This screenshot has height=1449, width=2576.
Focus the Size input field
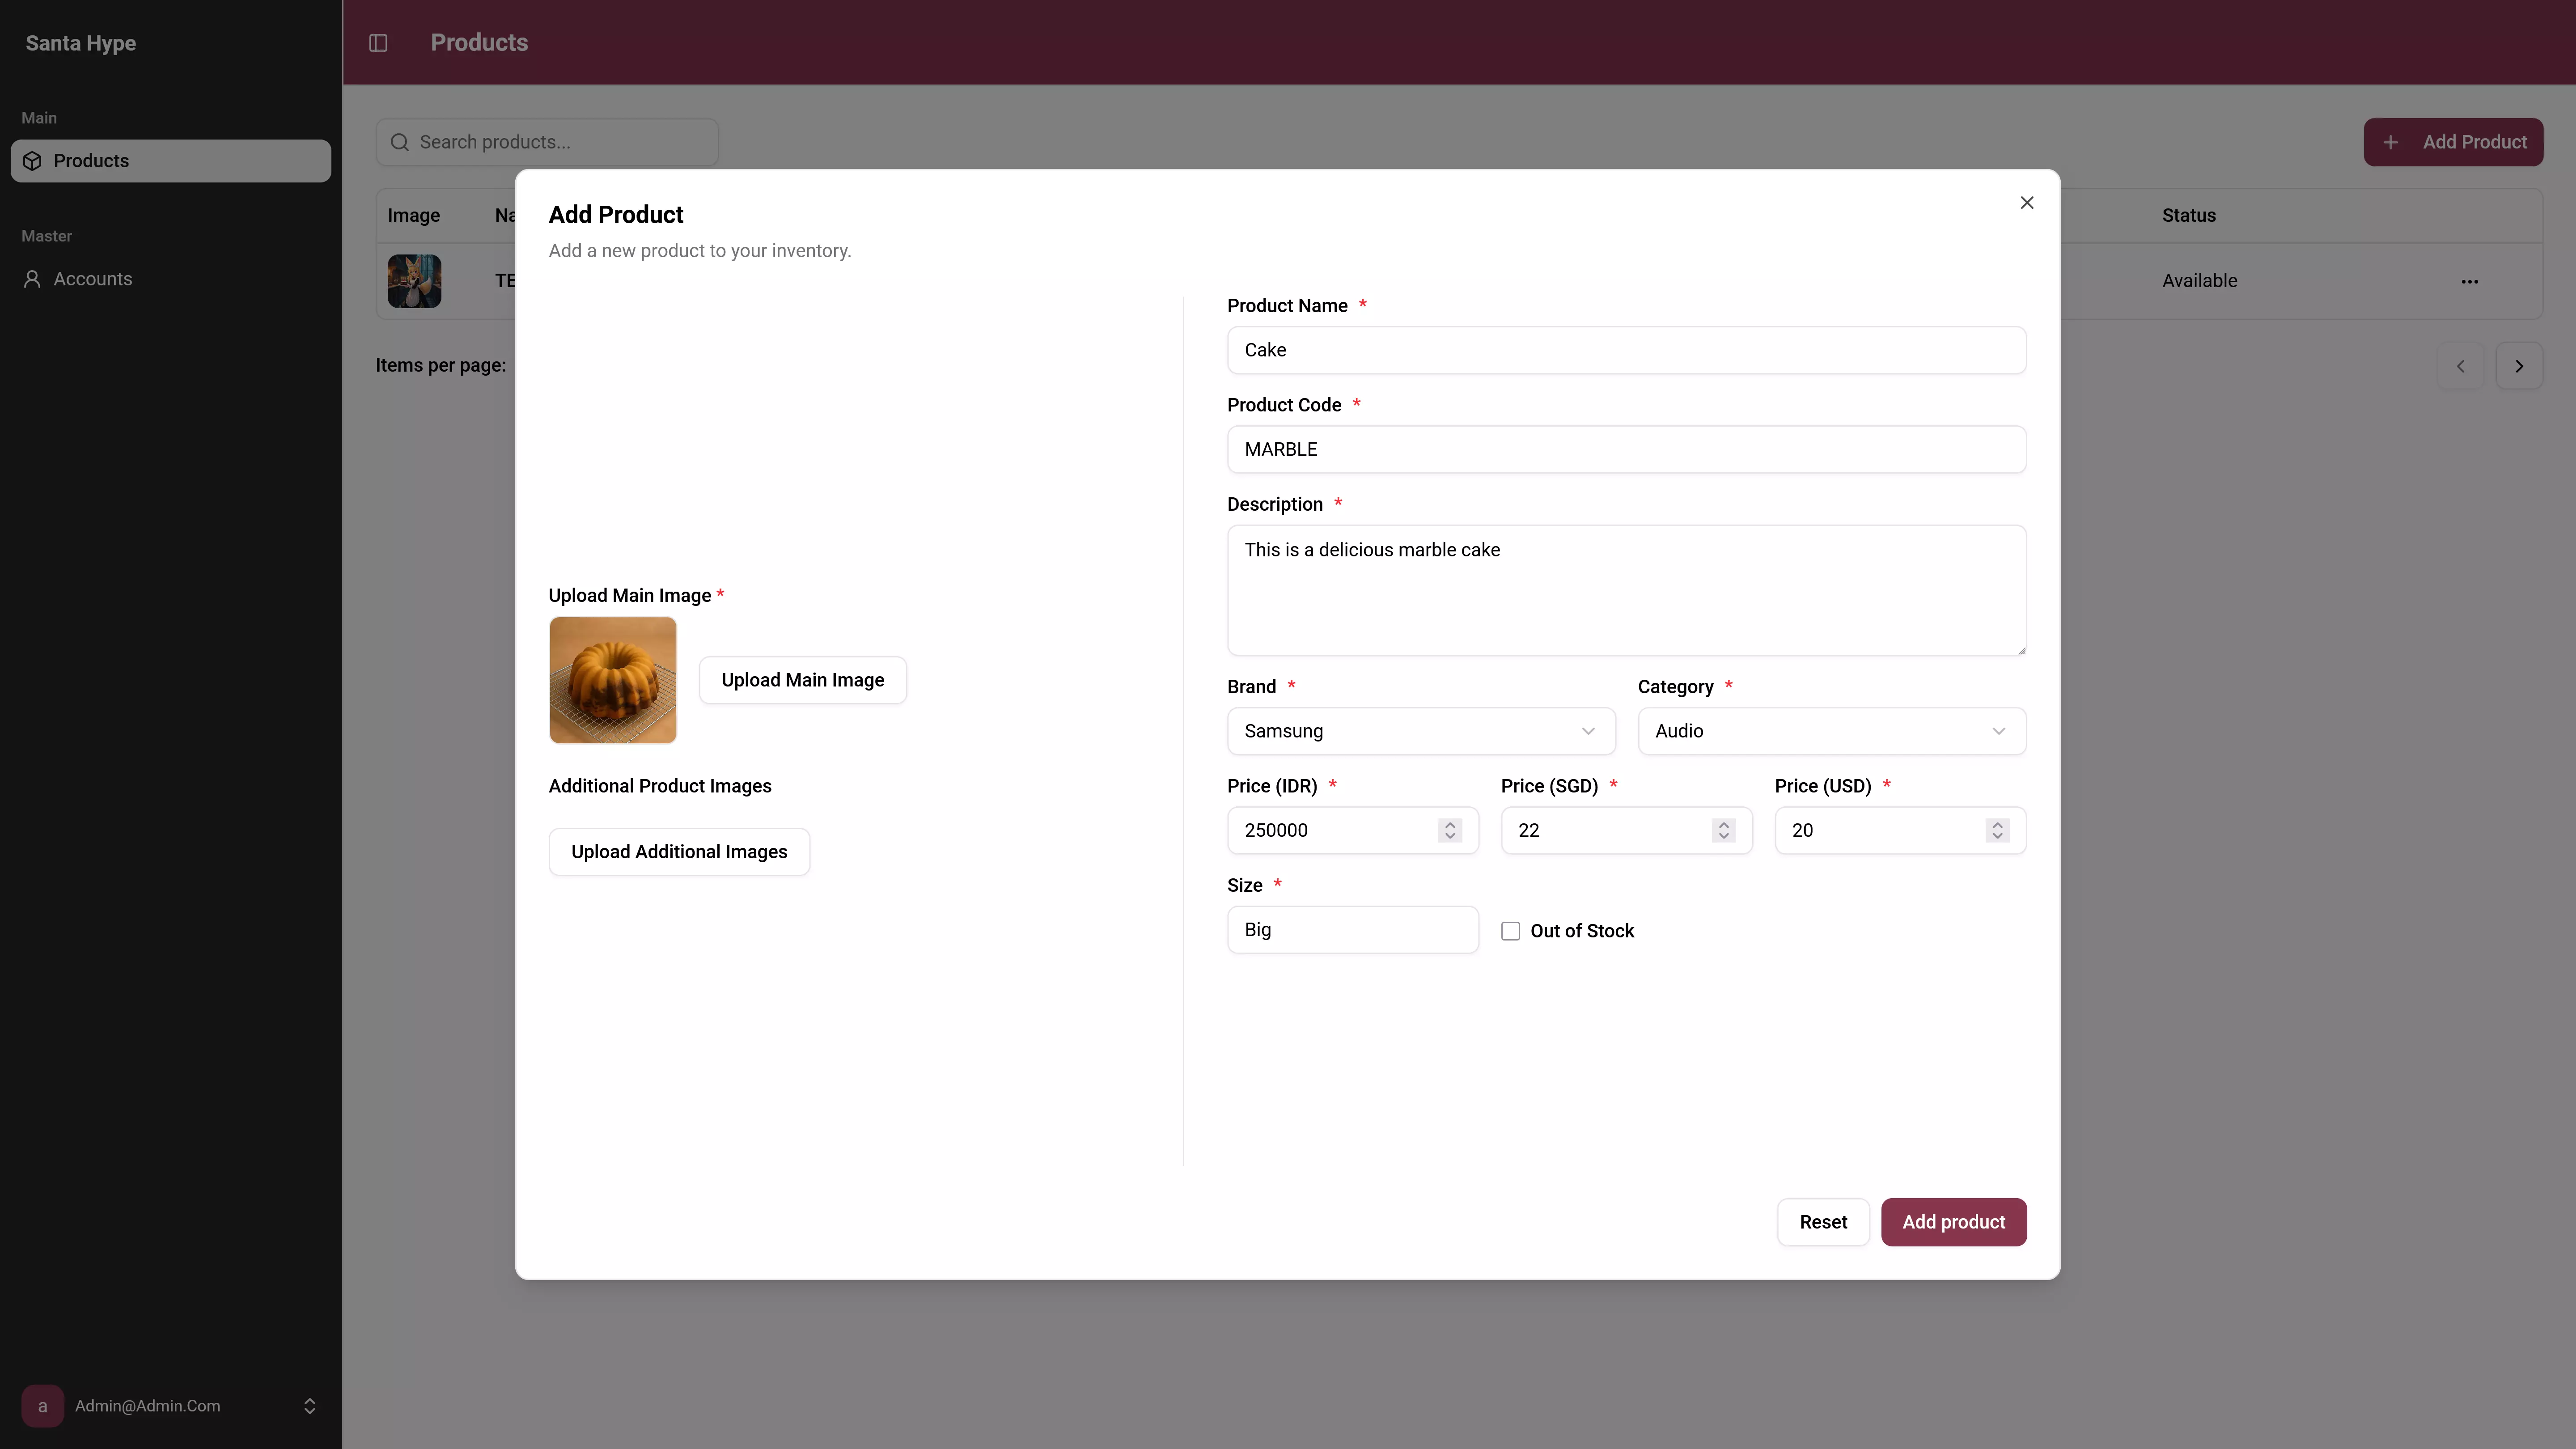click(1352, 930)
